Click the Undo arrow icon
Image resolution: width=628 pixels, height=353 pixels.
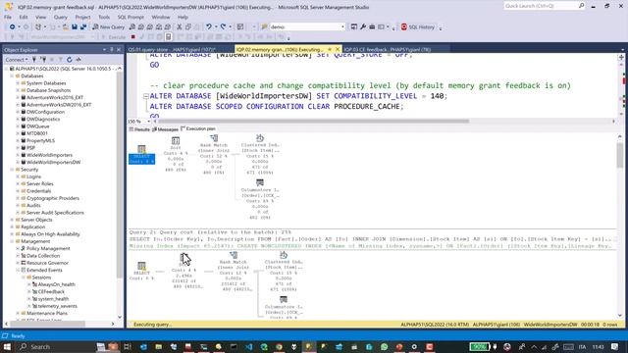coord(209,26)
